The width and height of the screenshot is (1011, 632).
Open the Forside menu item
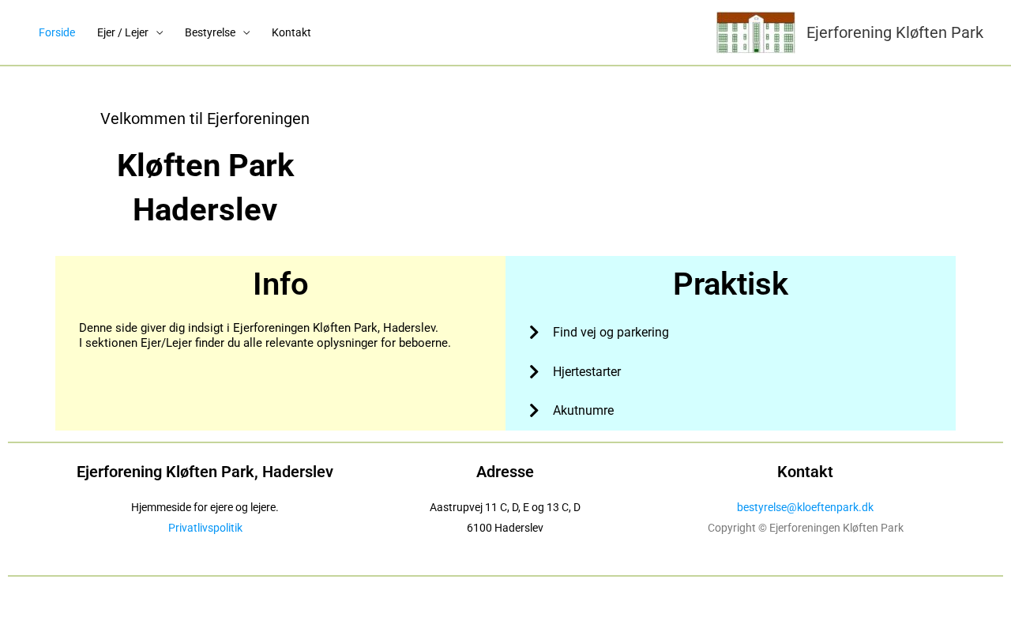pos(57,32)
